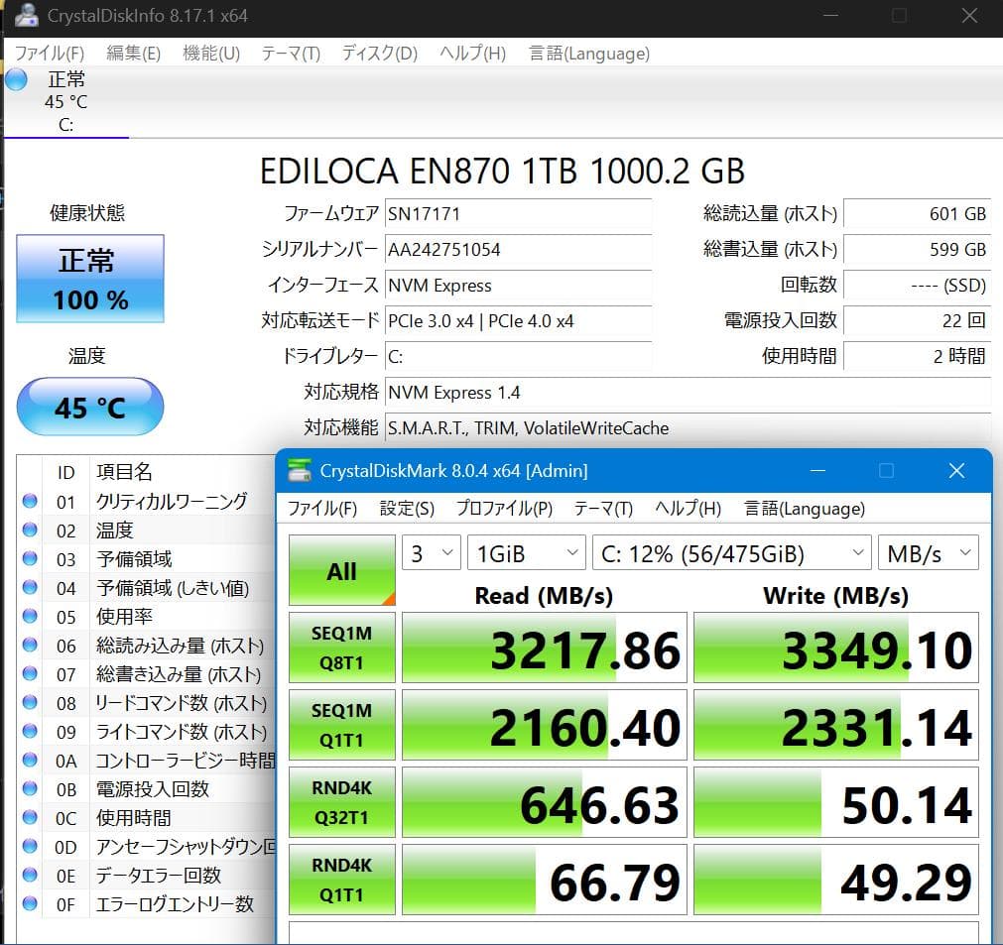Image resolution: width=1003 pixels, height=945 pixels.
Task: Click status orb for ID 02 温度 row
Action: pyautogui.click(x=30, y=530)
